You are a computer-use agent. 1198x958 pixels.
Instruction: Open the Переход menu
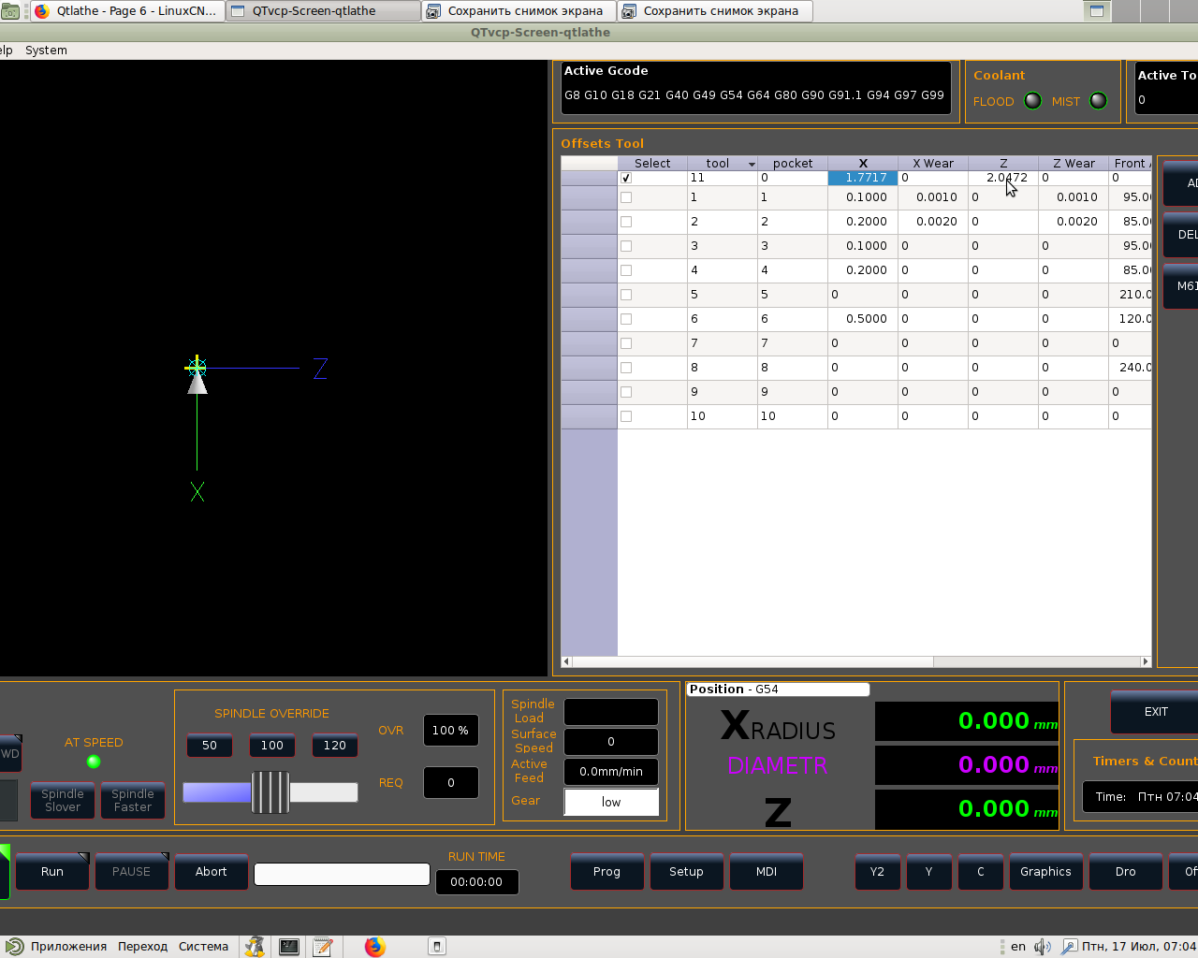point(142,947)
